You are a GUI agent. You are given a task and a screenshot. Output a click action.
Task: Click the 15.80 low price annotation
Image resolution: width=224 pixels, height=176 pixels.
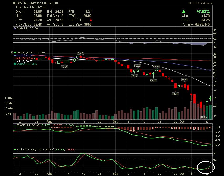[204, 118]
